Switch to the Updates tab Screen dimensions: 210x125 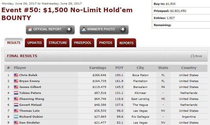pos(34,43)
